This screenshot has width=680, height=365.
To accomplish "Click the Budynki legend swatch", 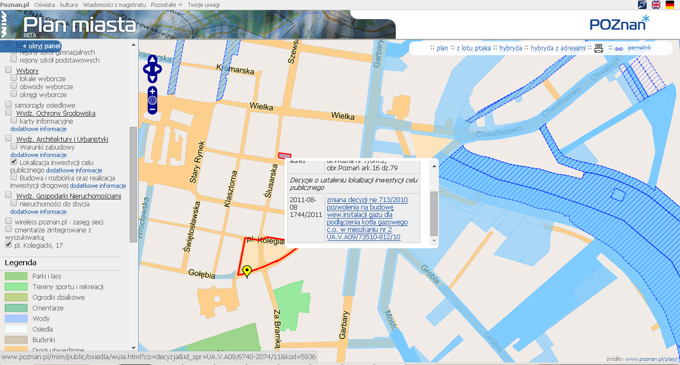I will [16, 340].
